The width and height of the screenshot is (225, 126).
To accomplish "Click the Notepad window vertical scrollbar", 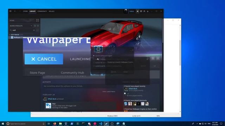I will (x=180, y=53).
